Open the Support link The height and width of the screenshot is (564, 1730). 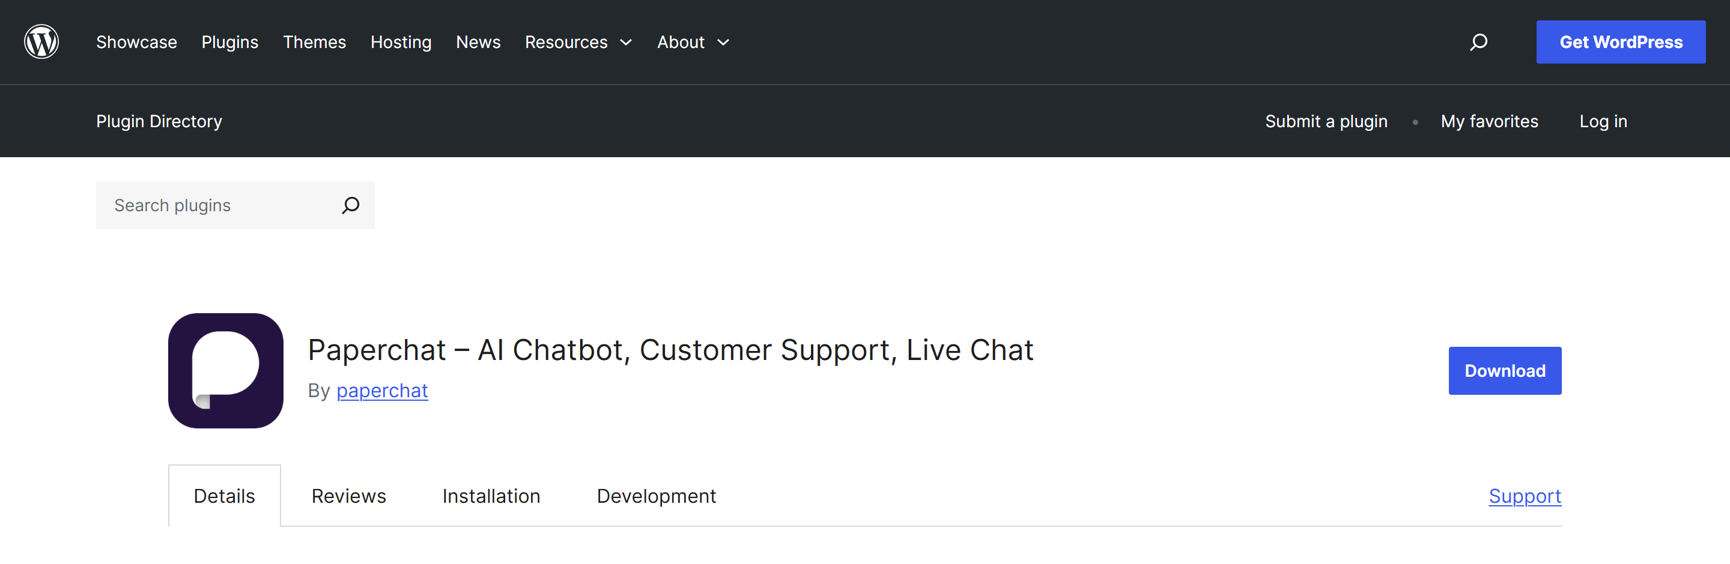click(1525, 496)
